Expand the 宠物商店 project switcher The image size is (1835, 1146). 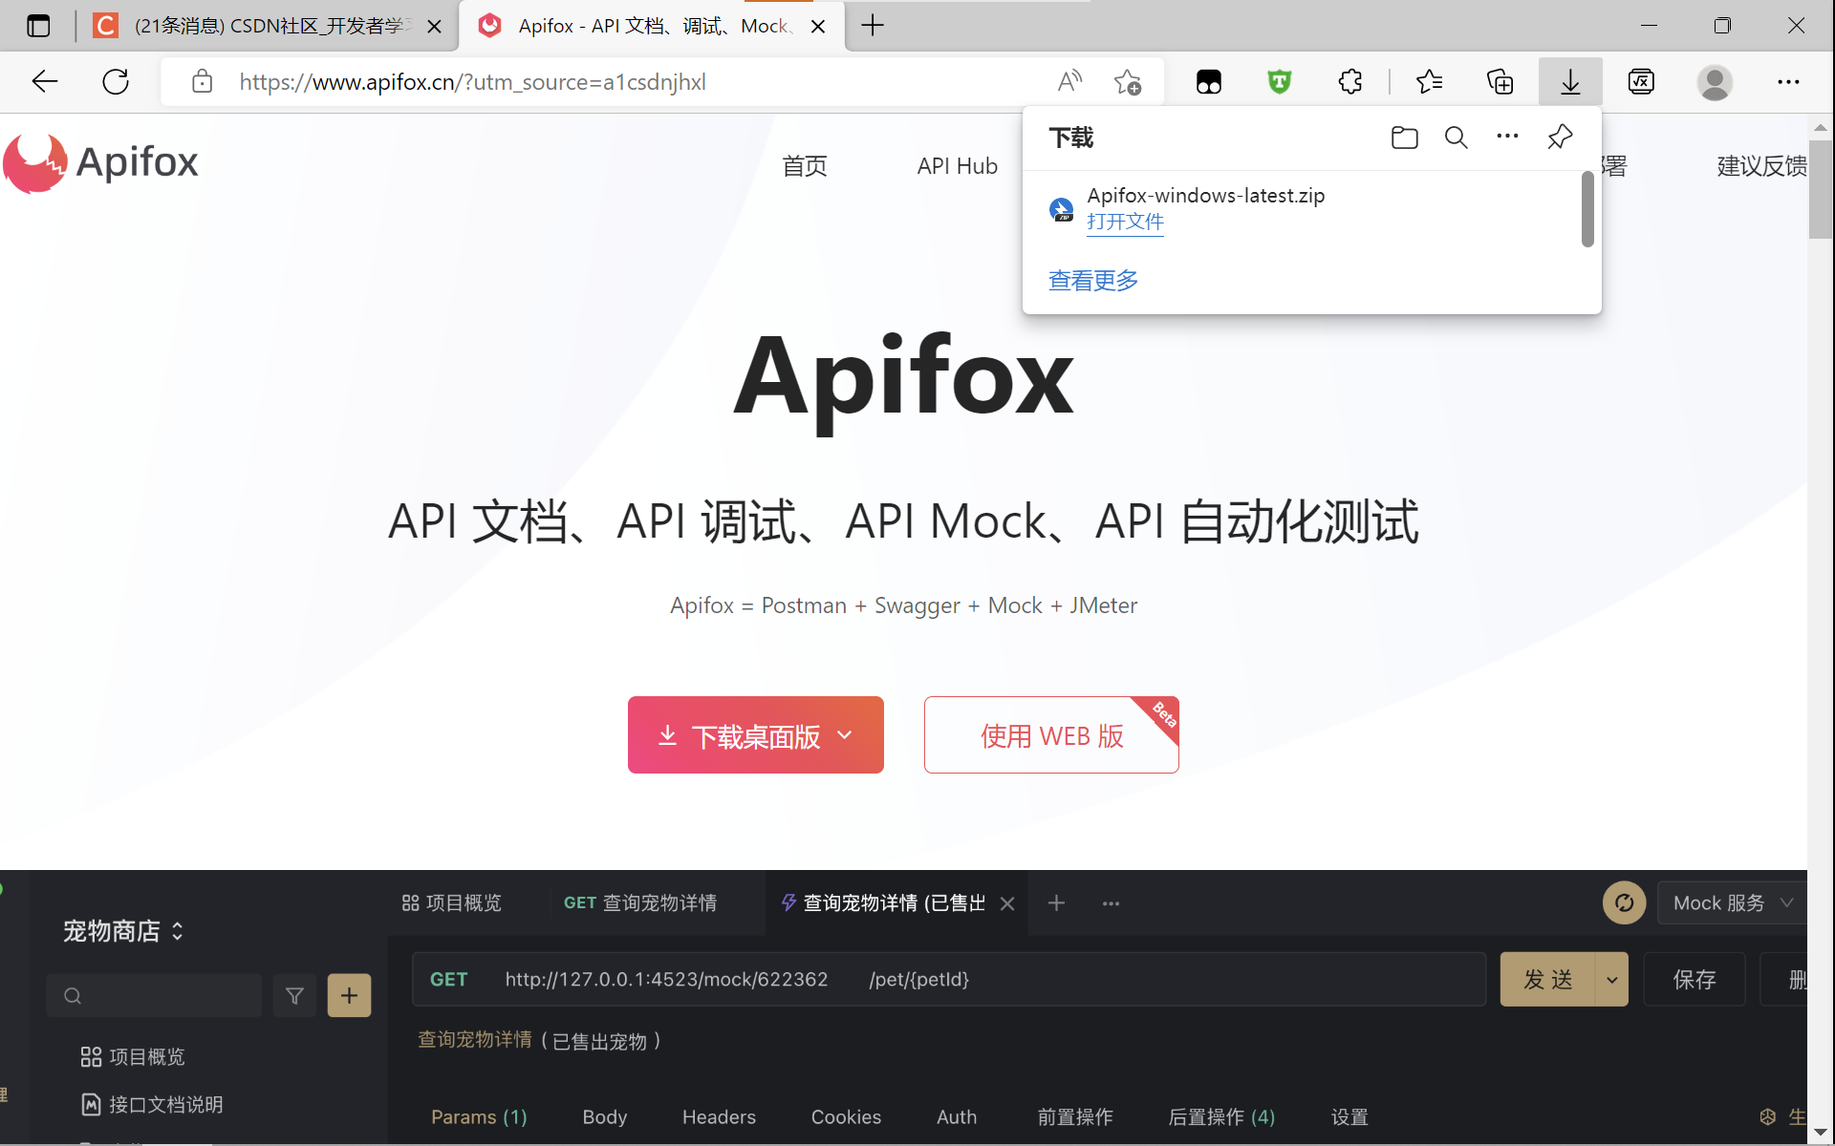click(x=123, y=930)
